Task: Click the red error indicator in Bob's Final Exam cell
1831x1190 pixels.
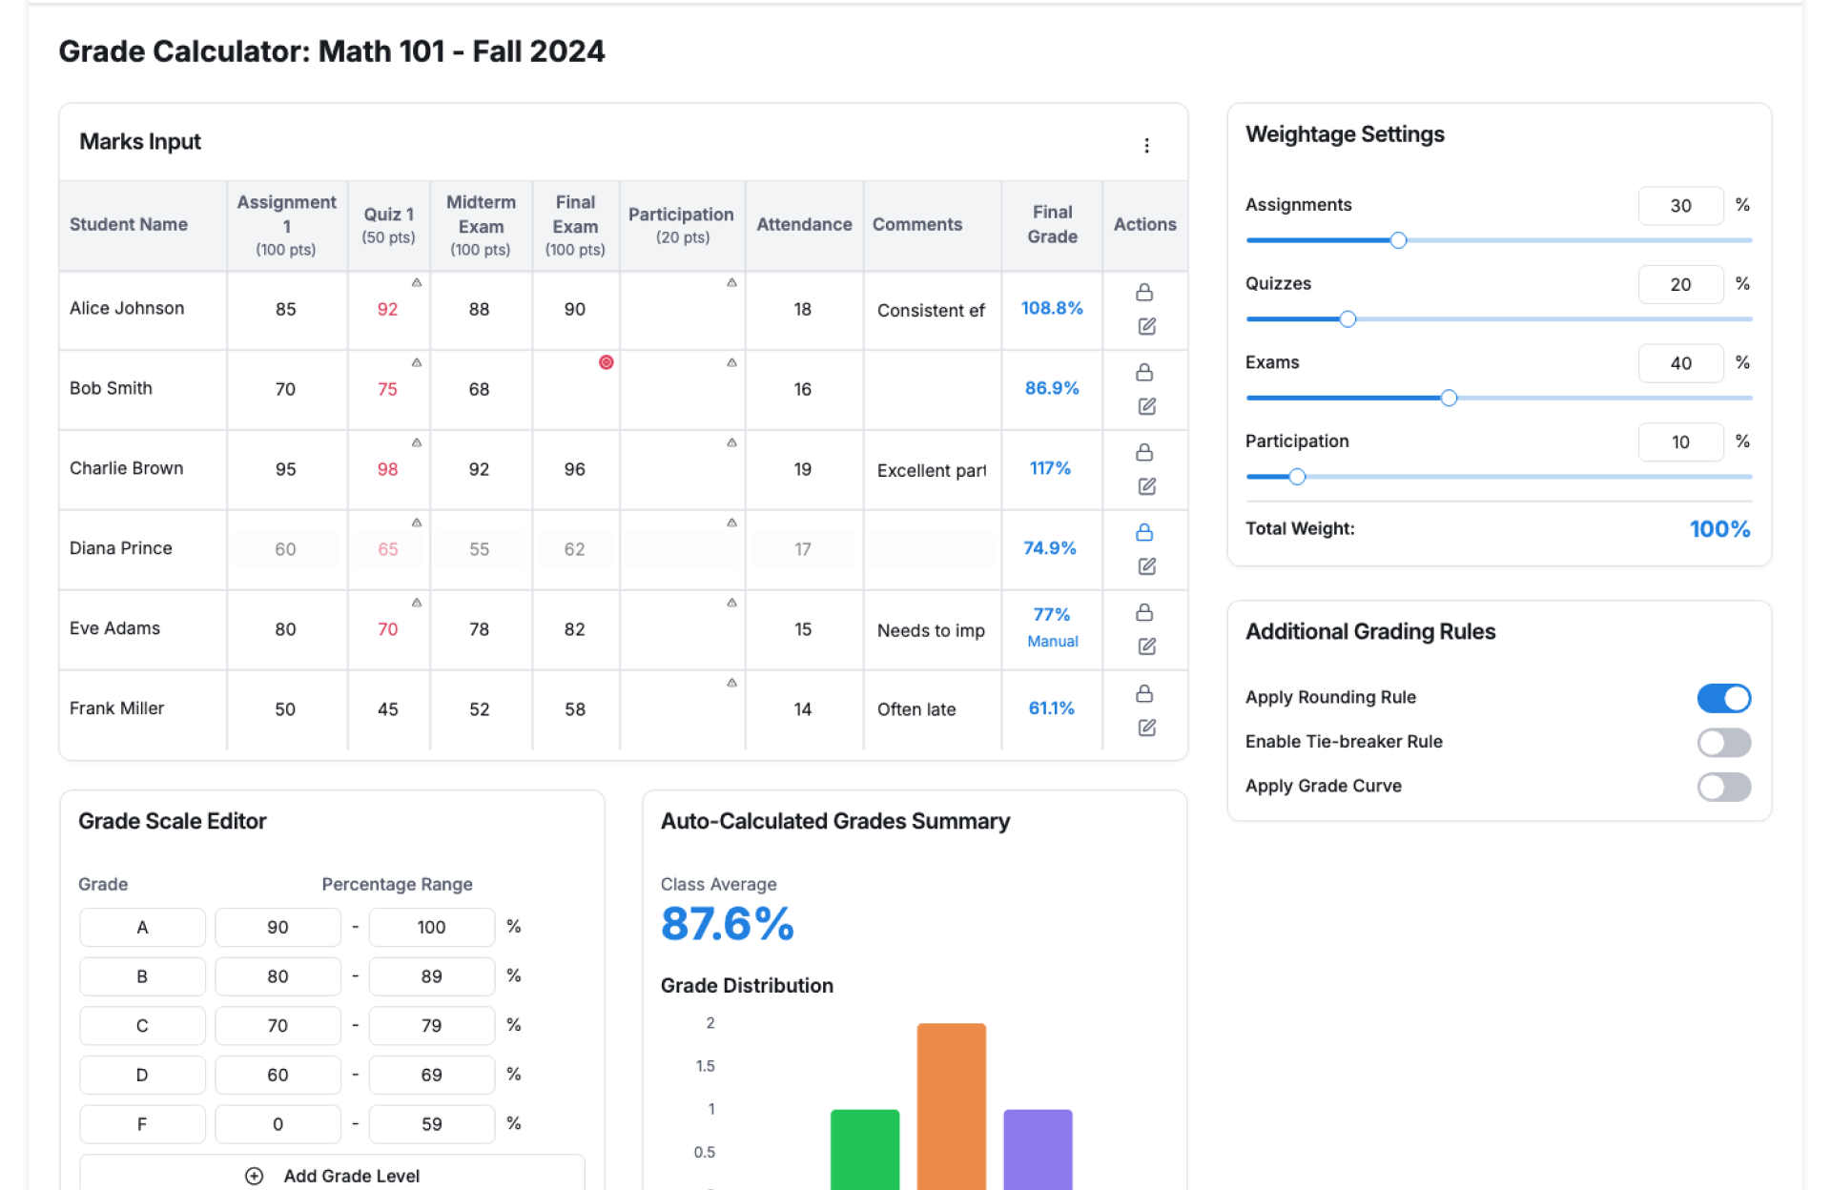Action: (606, 362)
